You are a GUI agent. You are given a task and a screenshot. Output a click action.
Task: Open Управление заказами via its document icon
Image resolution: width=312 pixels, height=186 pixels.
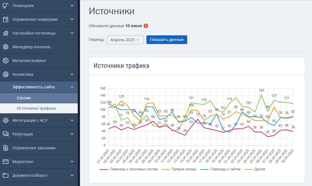click(6, 148)
